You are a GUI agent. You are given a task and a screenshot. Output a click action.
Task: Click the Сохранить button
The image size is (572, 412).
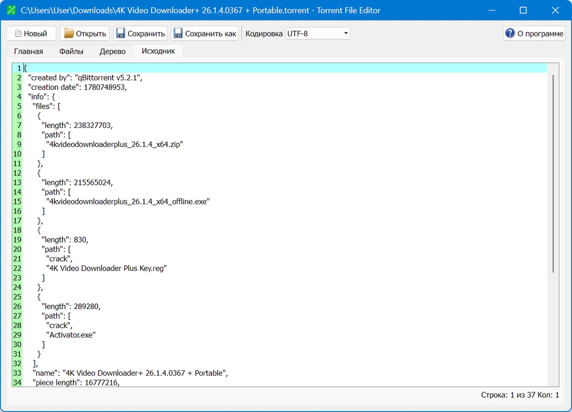coord(140,33)
